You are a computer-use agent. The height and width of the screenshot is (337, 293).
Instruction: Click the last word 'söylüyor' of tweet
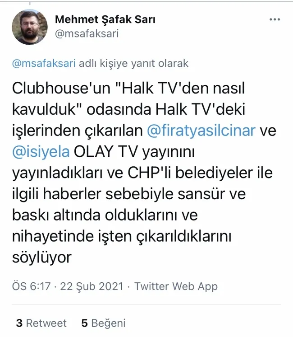point(42,257)
